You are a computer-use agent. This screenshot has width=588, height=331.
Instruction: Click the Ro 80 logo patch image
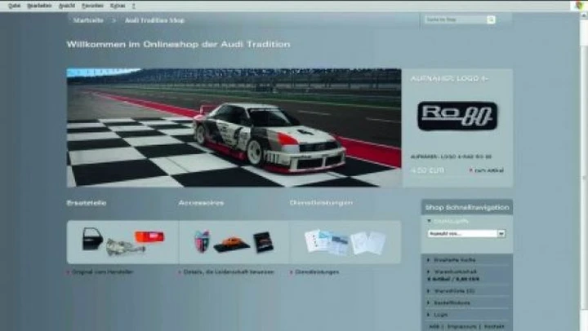(x=457, y=116)
